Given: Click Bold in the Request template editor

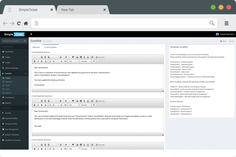Looking at the screenshot, I should point(35,61).
